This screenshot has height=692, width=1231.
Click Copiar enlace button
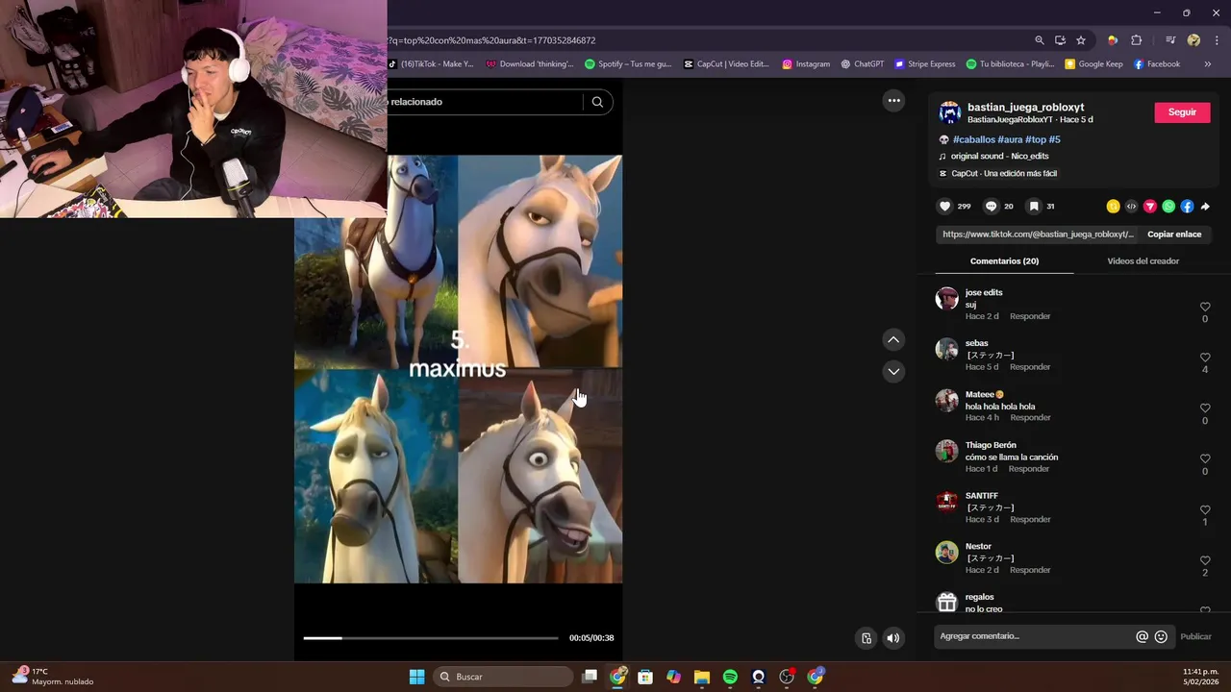[x=1174, y=235]
